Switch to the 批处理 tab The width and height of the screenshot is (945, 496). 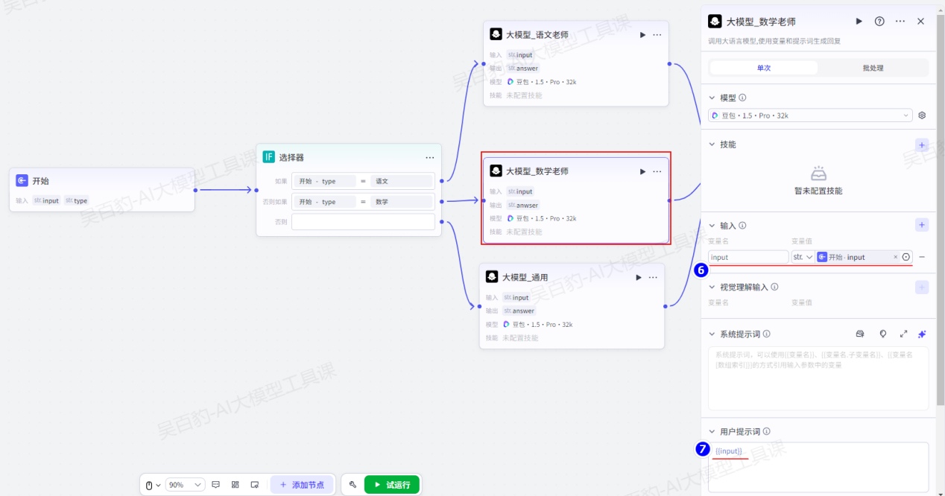[873, 68]
